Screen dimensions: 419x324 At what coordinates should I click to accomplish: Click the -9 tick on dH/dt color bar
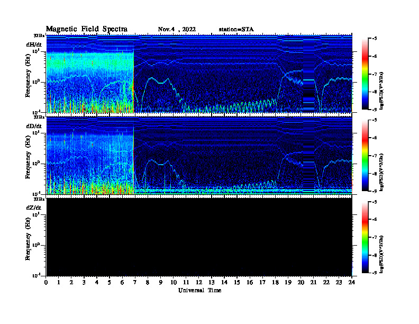pos(375,110)
